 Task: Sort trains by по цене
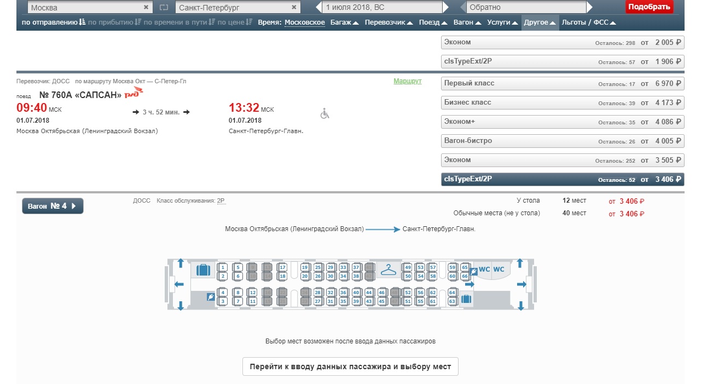tap(234, 22)
